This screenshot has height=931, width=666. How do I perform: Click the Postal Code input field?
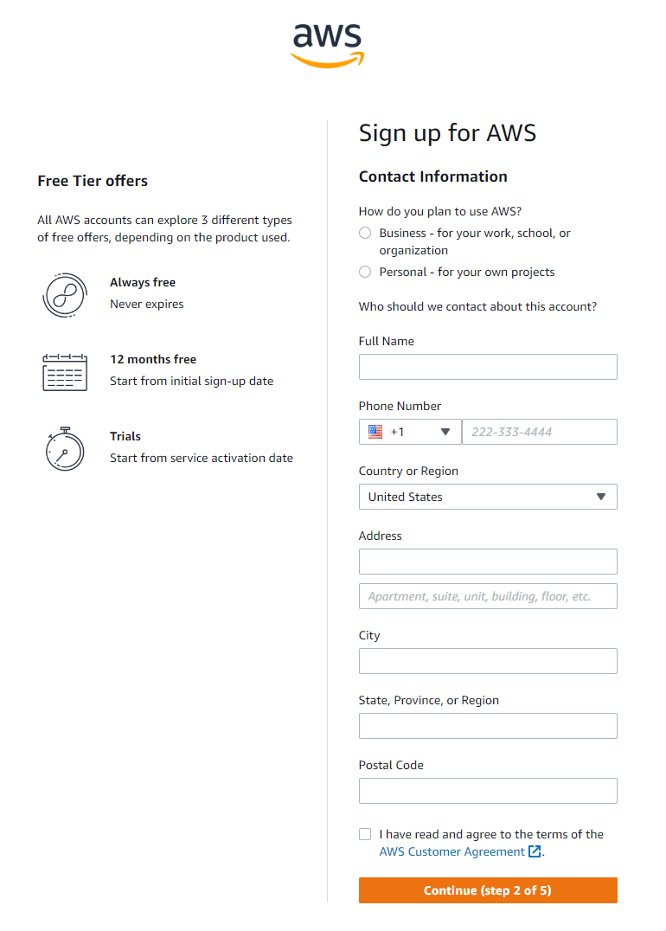pos(488,791)
